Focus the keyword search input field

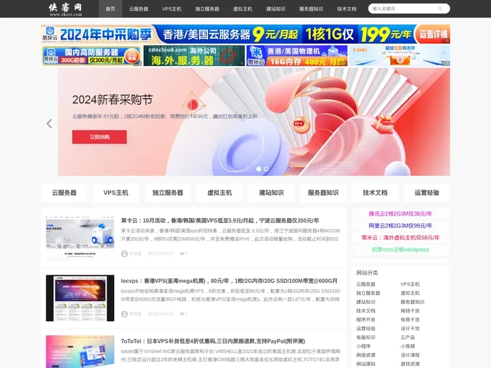click(x=404, y=8)
